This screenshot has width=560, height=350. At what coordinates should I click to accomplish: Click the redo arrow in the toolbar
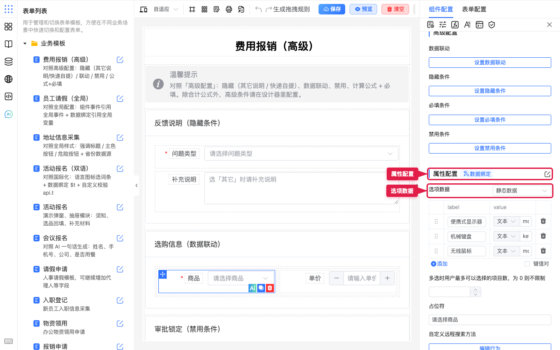pyautogui.click(x=269, y=9)
